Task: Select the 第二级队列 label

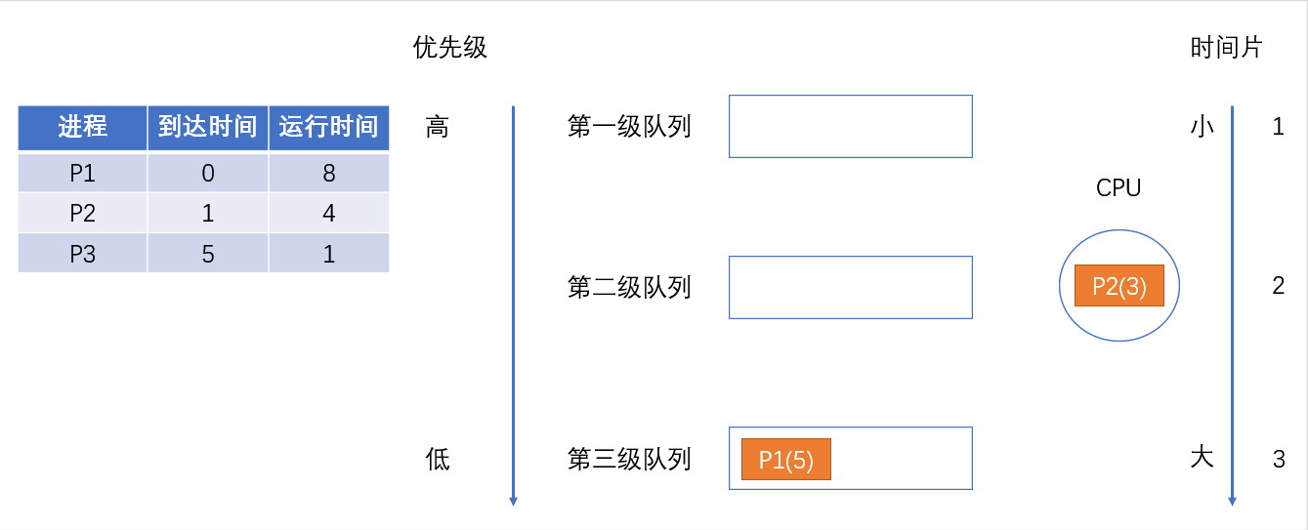Action: (629, 287)
